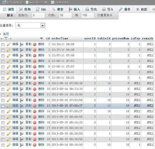The image size is (155, 149).
Task: Check the checkbox for row id 13
Action: click(x=3, y=106)
